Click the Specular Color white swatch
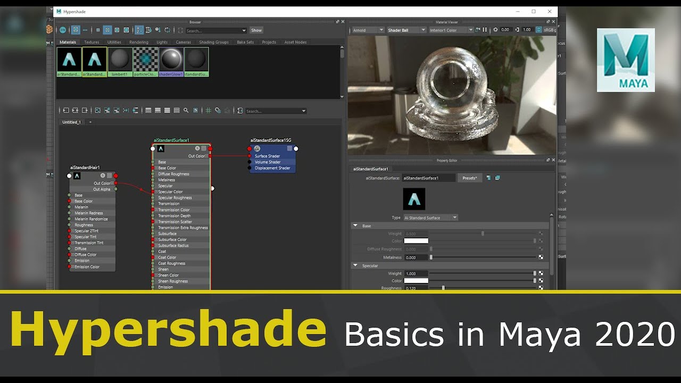Viewport: 681px width, 383px height. point(416,281)
